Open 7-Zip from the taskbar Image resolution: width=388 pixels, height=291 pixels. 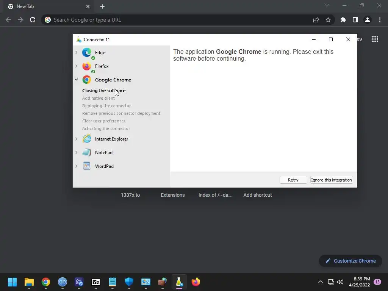tap(96, 282)
